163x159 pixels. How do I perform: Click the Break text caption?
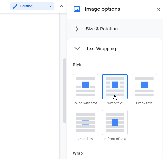[x=144, y=103]
